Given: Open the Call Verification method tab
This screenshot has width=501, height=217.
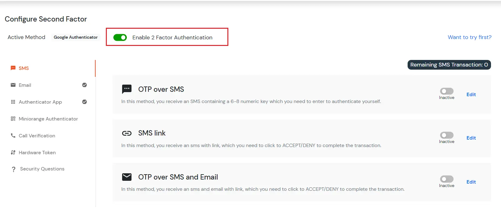Looking at the screenshot, I should 37,136.
